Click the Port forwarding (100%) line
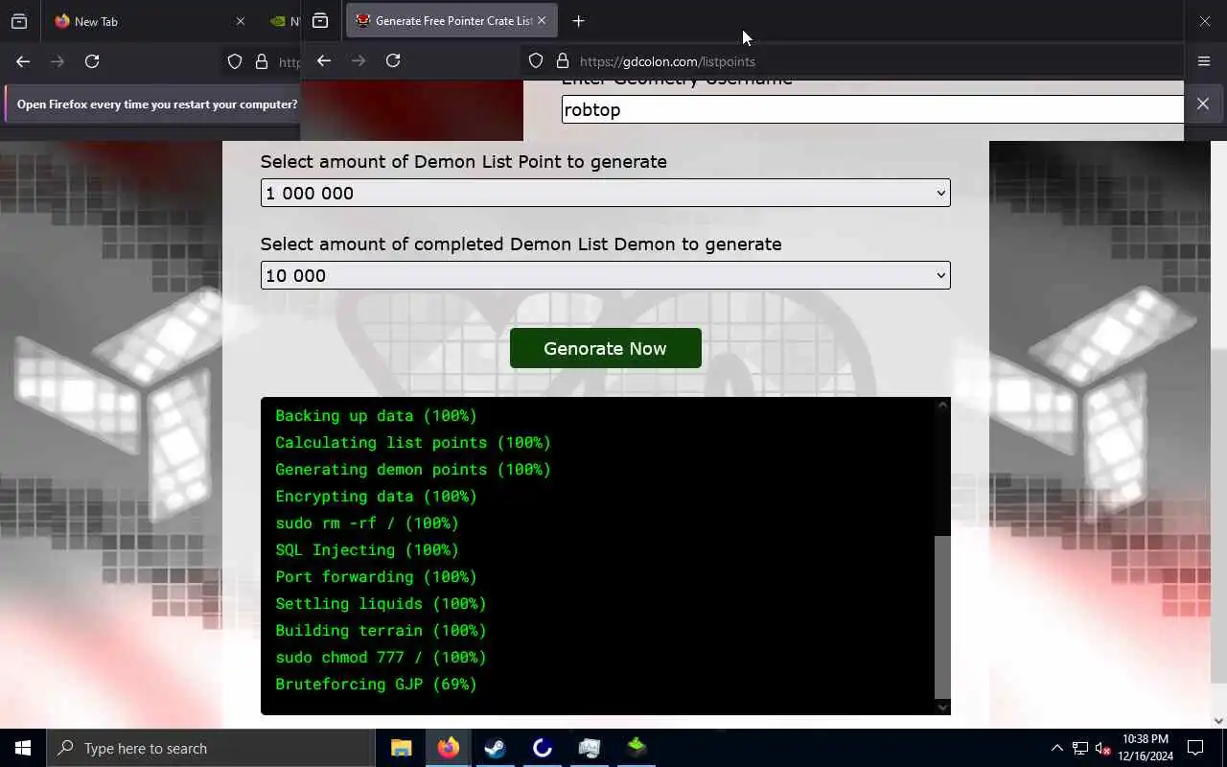 pyautogui.click(x=376, y=576)
